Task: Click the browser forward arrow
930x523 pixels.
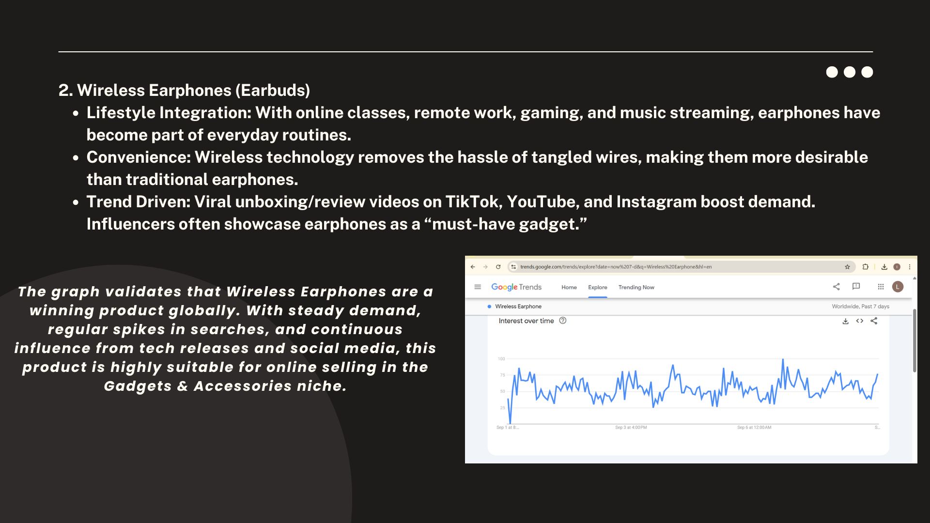Action: [485, 267]
